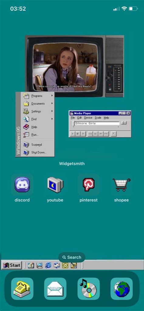Open the music CD app in dock
The height and width of the screenshot is (311, 144).
click(x=88, y=289)
